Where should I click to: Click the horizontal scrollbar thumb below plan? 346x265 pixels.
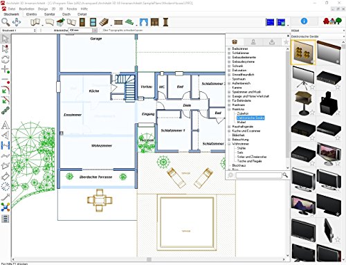click(x=149, y=259)
